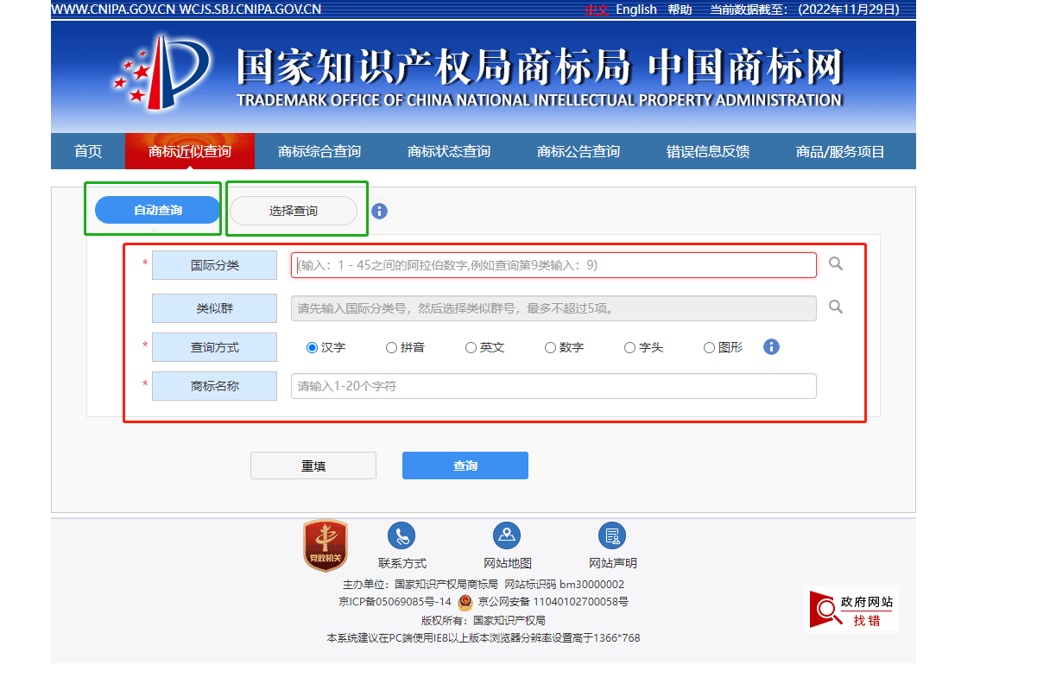Click the search magnifier beside 类似群 field
The width and height of the screenshot is (1056, 684).
point(835,307)
